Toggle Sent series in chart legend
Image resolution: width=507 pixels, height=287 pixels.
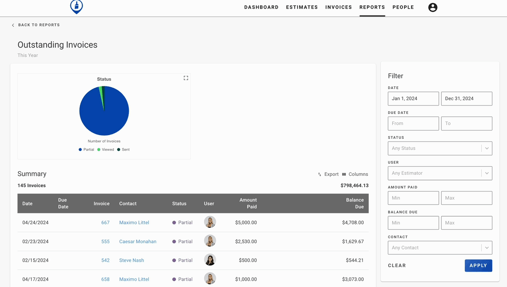[123, 150]
